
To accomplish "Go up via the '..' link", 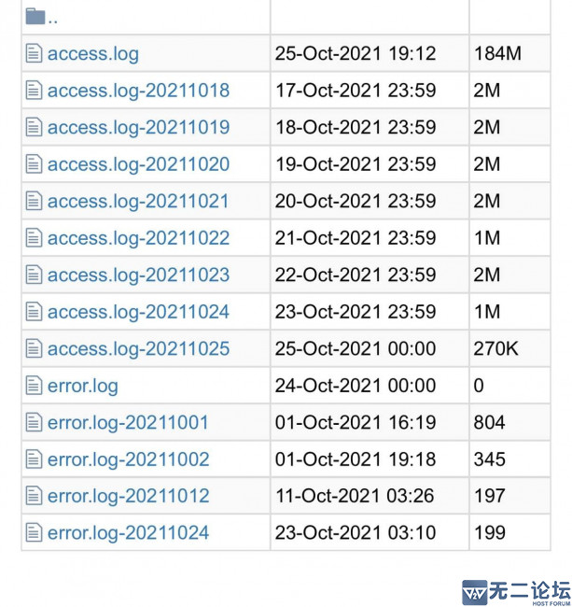I will pos(53,21).
